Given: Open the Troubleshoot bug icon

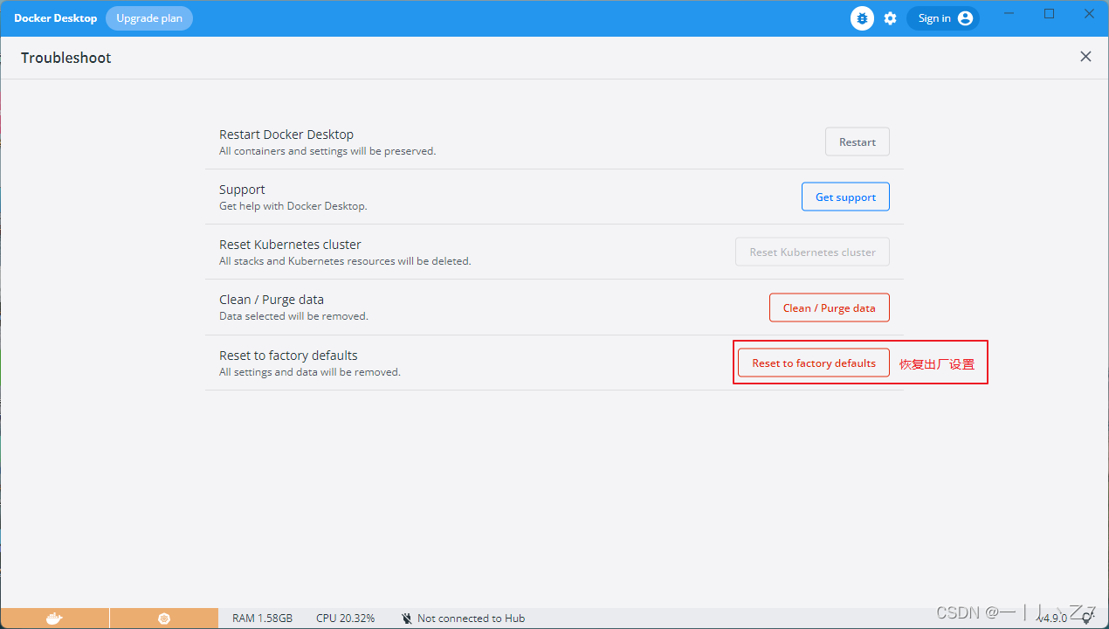Looking at the screenshot, I should pos(862,18).
